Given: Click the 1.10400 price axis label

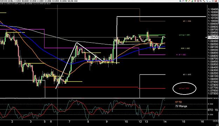Looking at the screenshot, I should (213, 9).
